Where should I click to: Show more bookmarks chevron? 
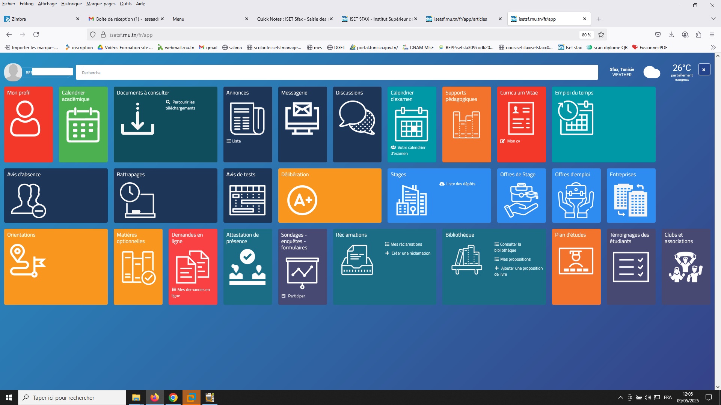point(713,47)
